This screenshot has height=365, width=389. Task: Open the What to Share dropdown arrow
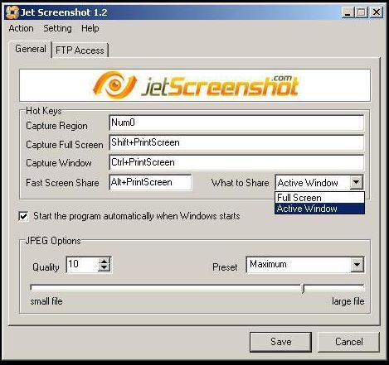coord(357,182)
